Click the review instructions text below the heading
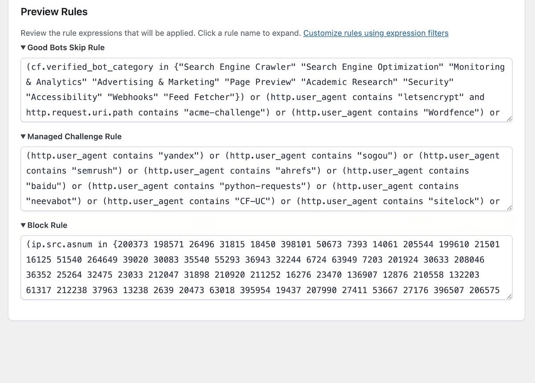Viewport: 535px width, 383px height. 160,33
